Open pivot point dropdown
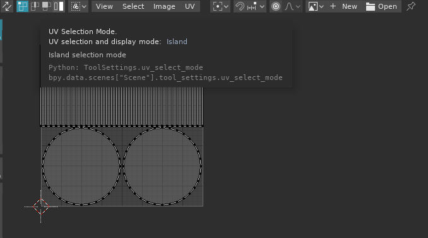Screen dimensions: 428x238 [x=220, y=6]
